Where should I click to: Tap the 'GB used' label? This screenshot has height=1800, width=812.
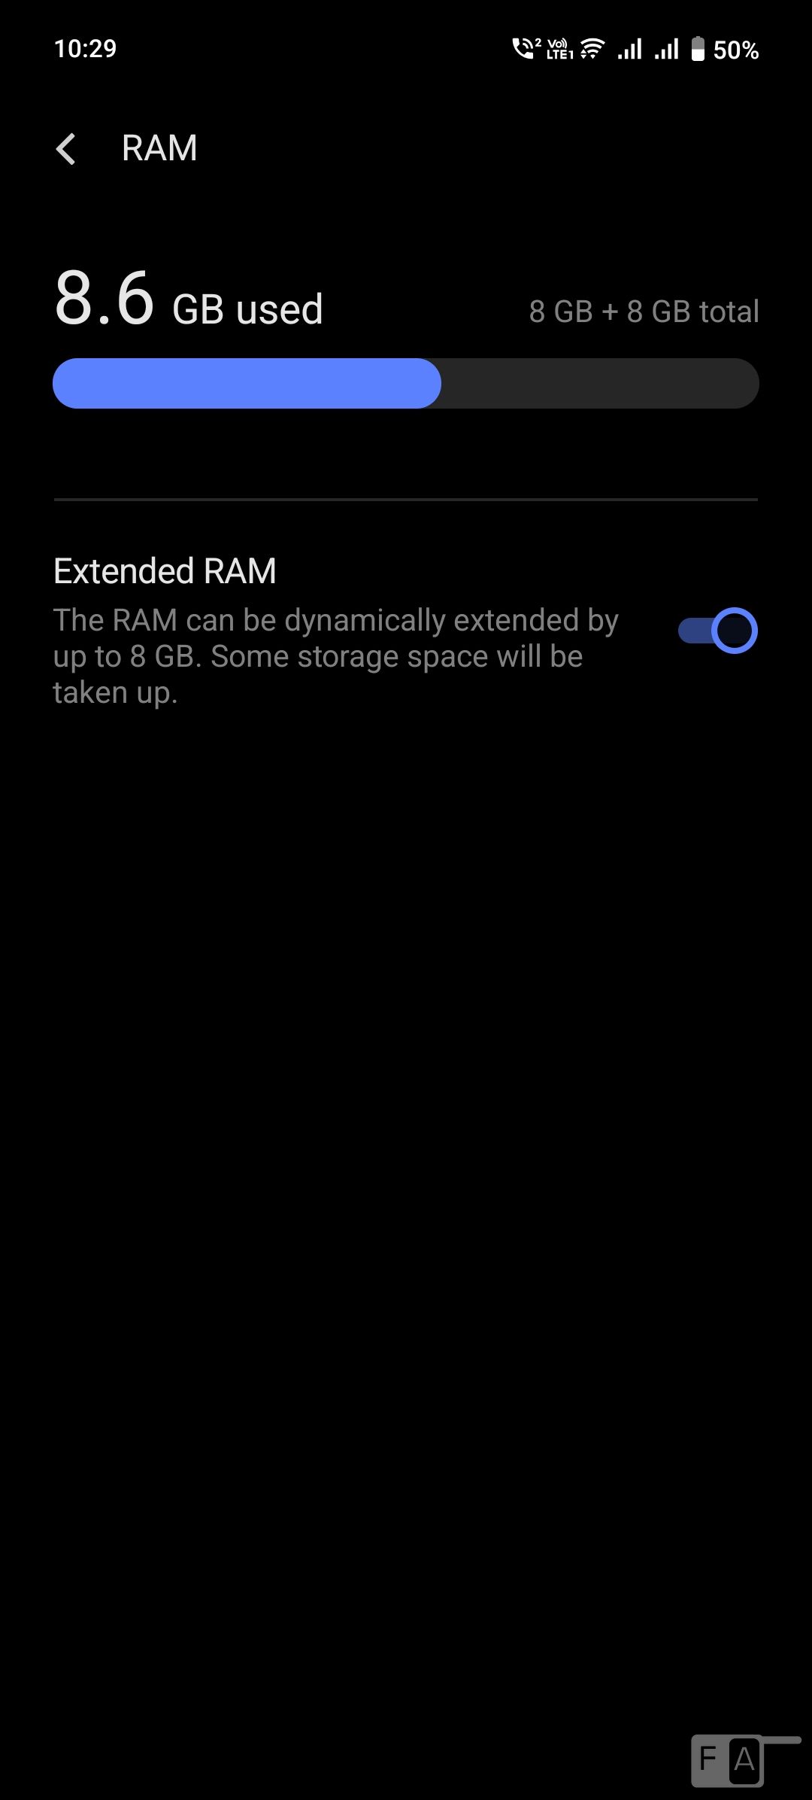248,309
